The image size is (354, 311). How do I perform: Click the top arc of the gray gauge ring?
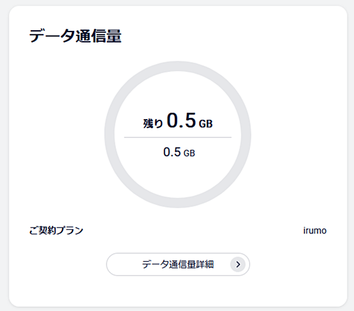pos(178,66)
